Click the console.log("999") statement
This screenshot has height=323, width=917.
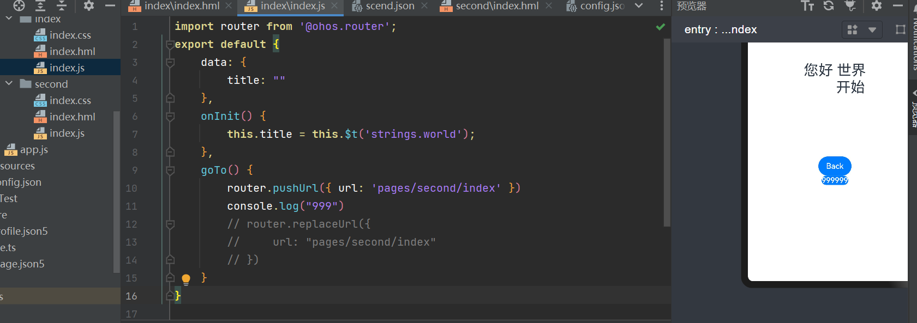click(x=285, y=206)
